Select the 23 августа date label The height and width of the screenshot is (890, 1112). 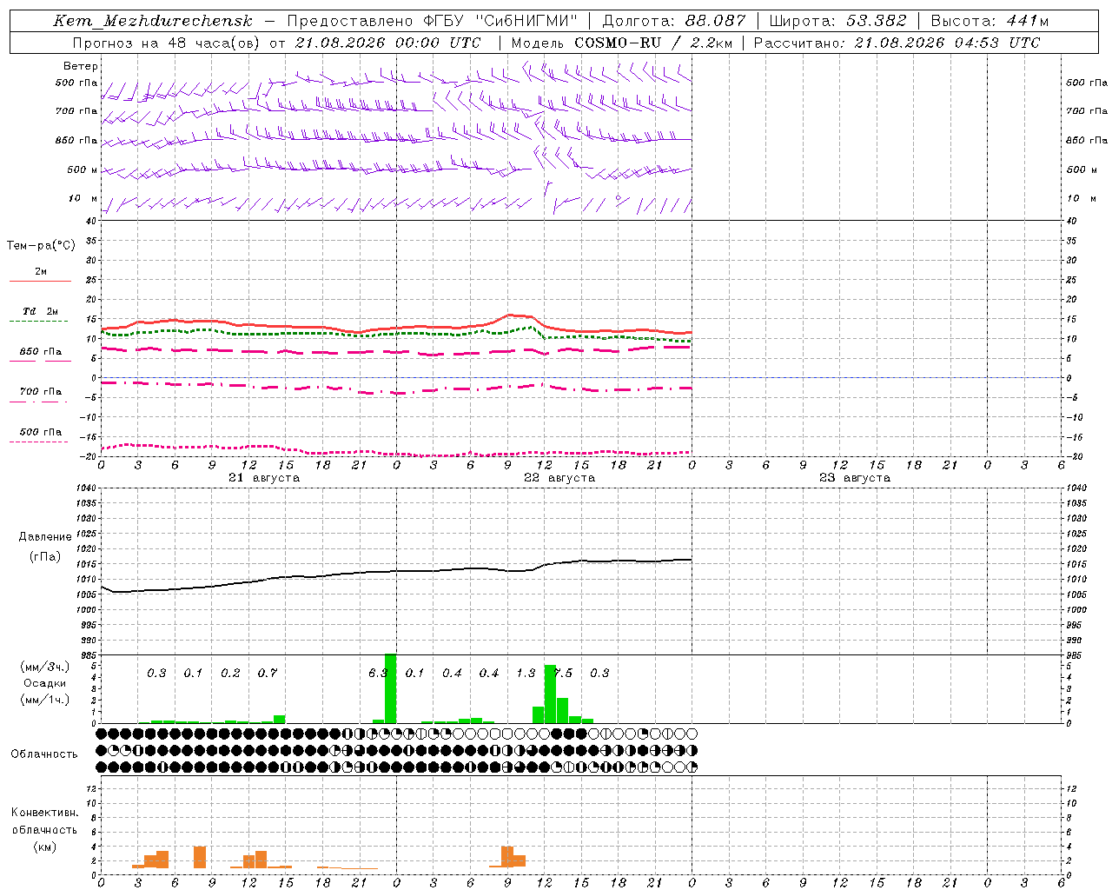tap(855, 478)
